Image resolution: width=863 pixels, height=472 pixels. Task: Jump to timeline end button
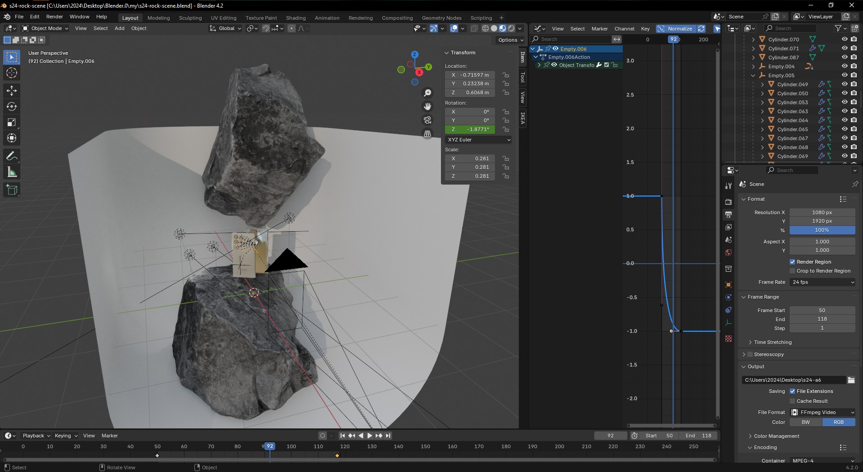[x=388, y=436]
